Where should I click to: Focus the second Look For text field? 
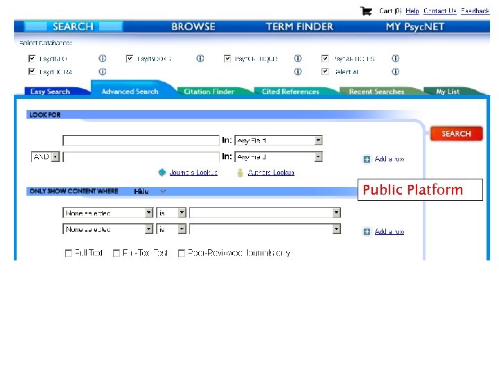pos(141,157)
